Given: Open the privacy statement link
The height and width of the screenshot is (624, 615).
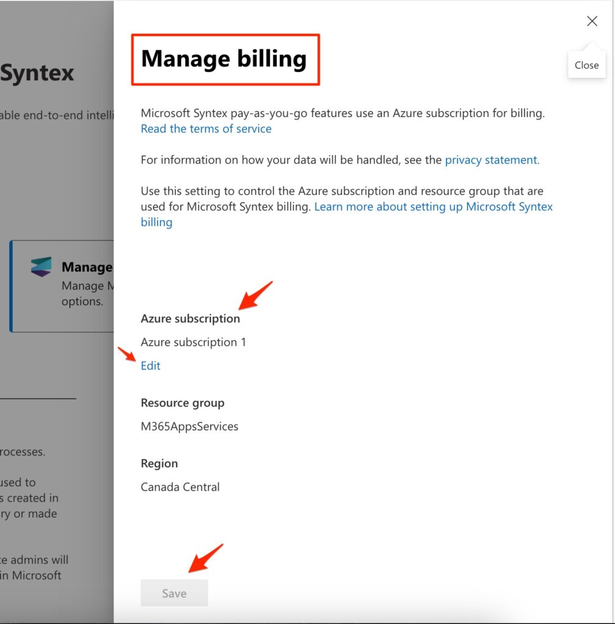Looking at the screenshot, I should point(492,160).
